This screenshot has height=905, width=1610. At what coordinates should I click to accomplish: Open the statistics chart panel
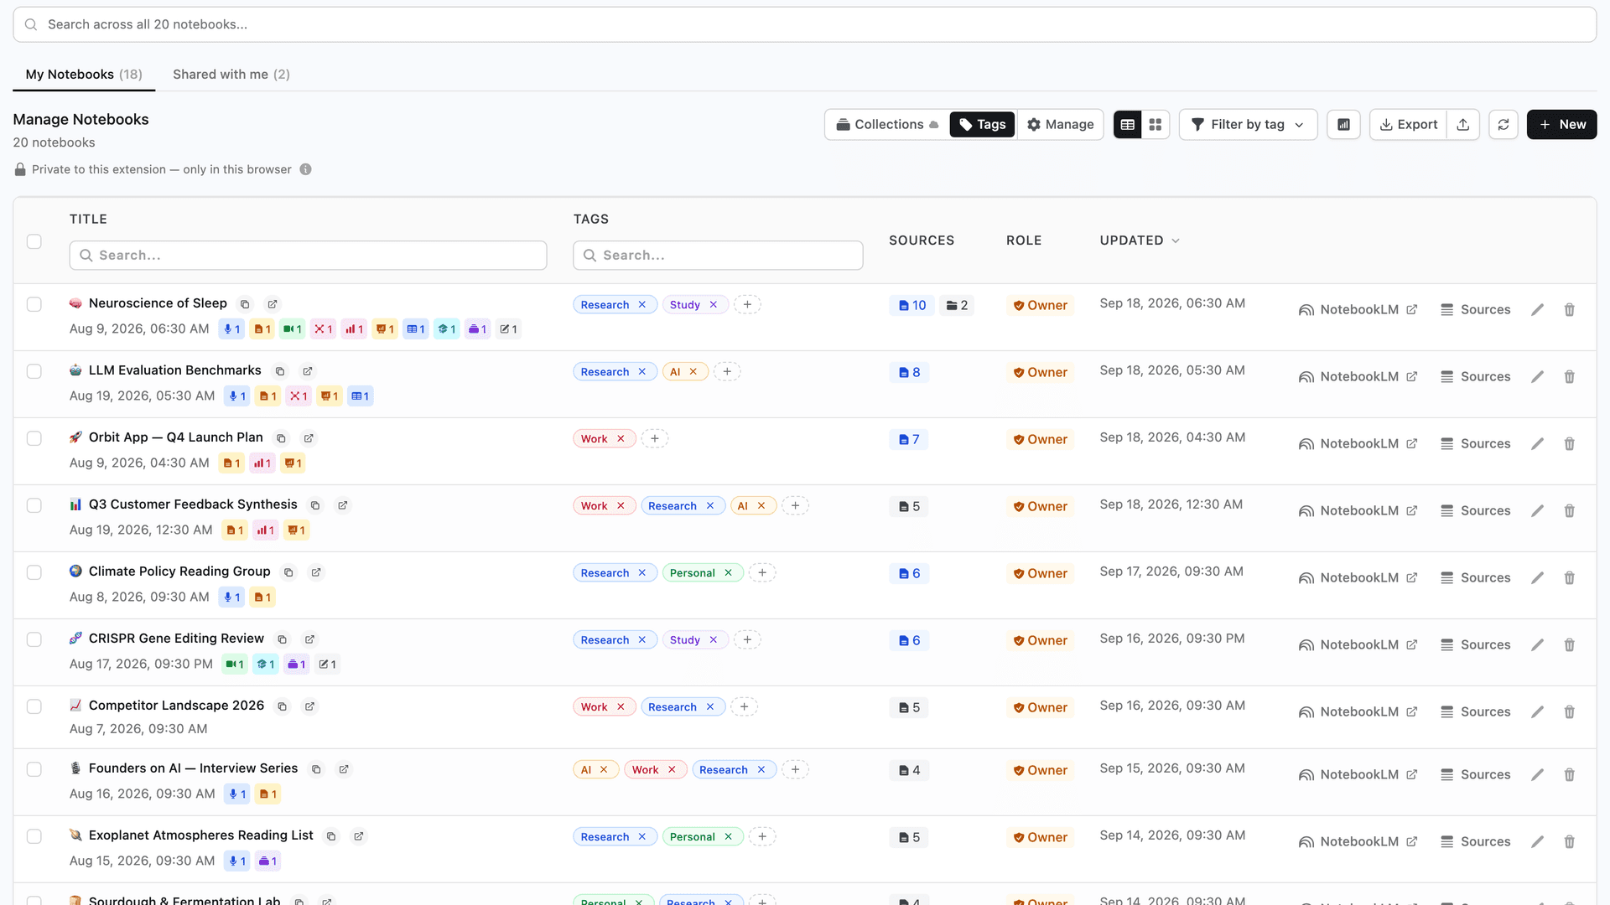[1343, 125]
